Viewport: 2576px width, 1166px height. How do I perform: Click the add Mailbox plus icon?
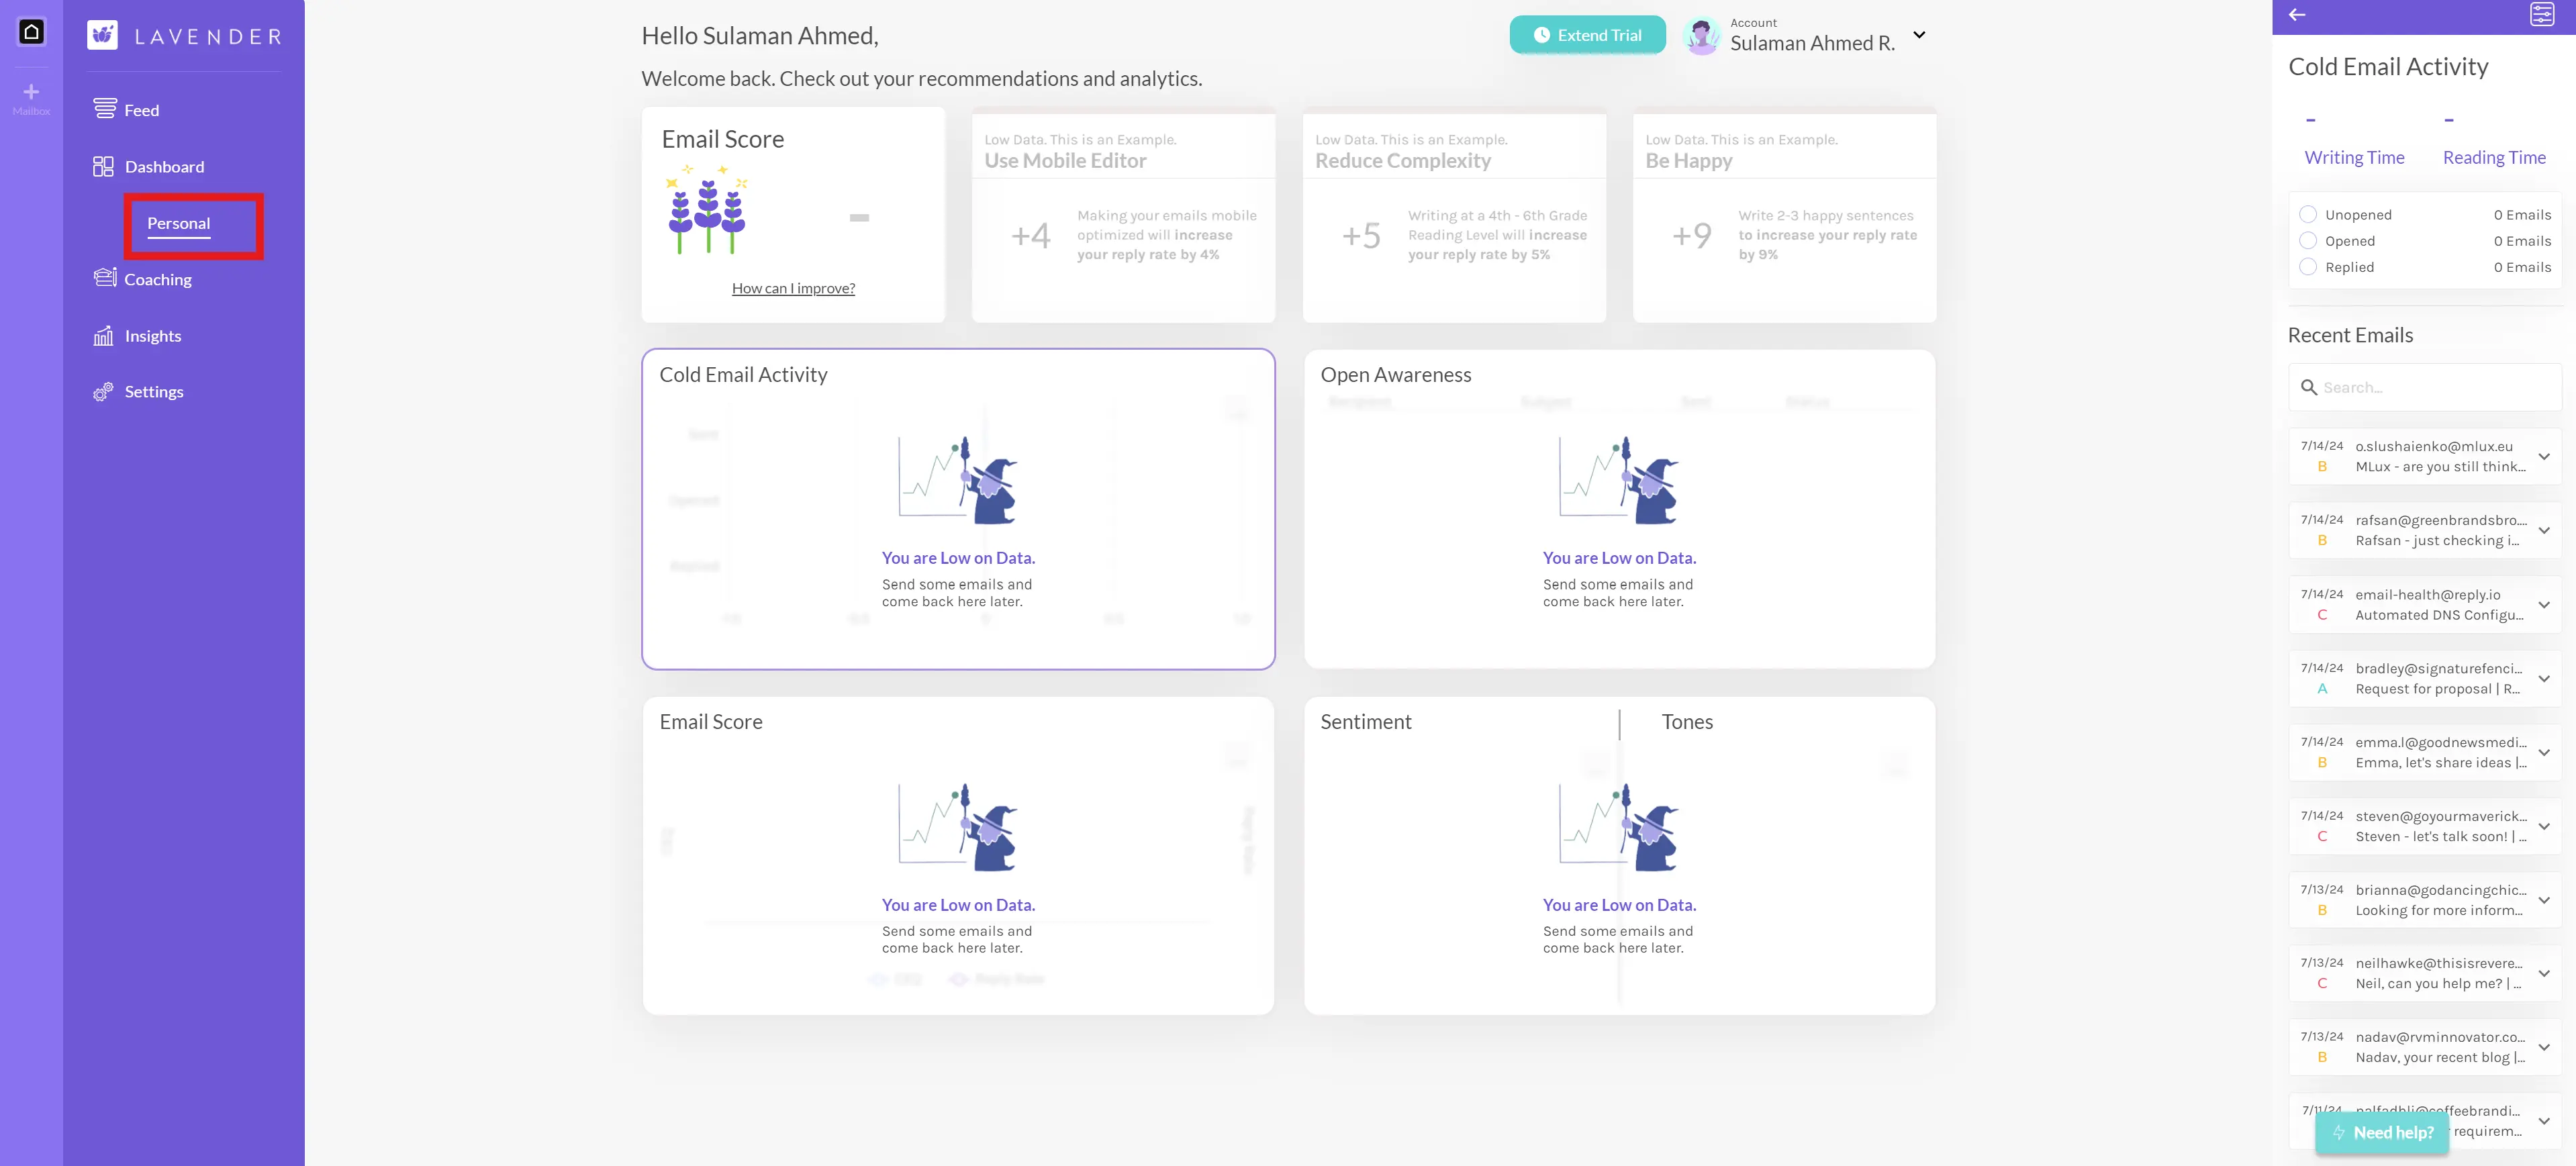coord(31,91)
